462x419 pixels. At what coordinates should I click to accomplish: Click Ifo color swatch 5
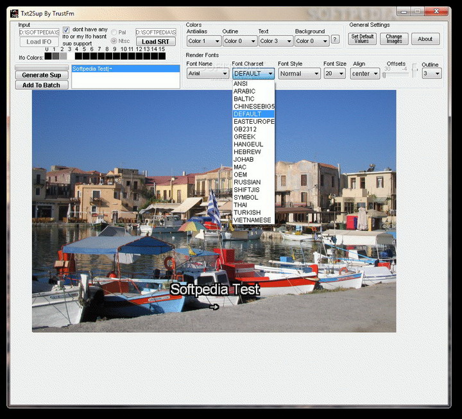click(x=86, y=56)
